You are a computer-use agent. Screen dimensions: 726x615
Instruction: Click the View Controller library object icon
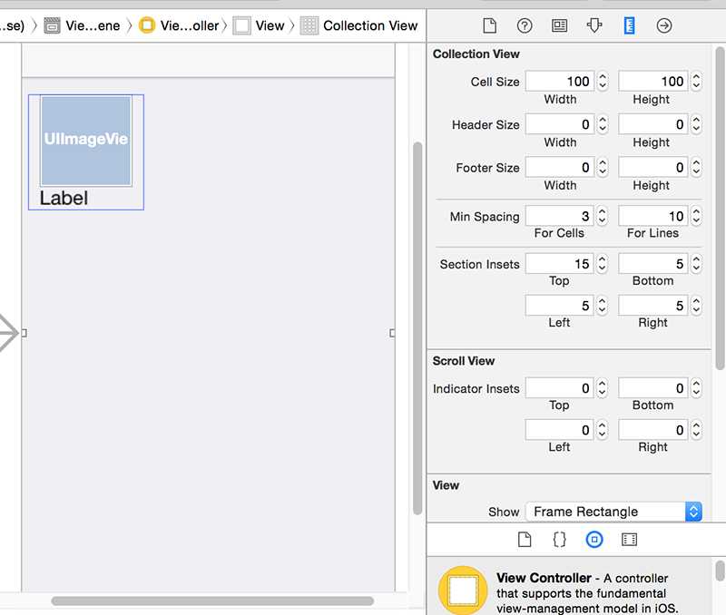463,591
